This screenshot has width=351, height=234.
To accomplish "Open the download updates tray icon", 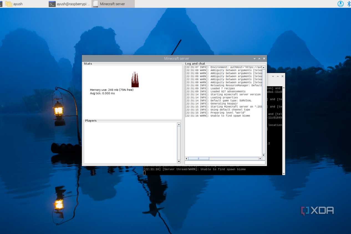I will click(x=340, y=4).
